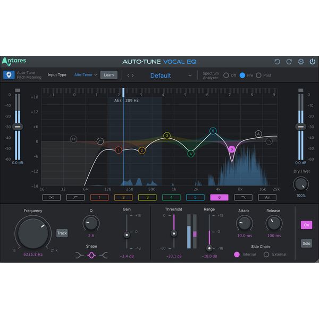
Task: Click the Solo button
Action: pyautogui.click(x=306, y=244)
